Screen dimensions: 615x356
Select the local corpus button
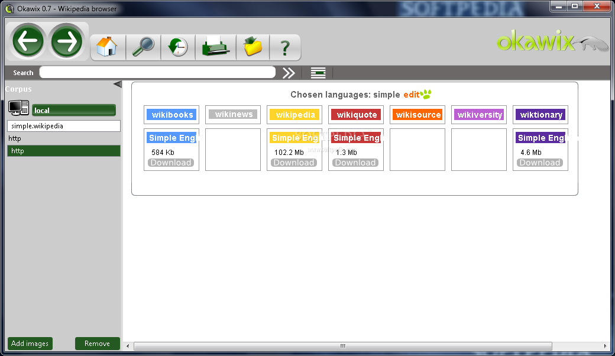pyautogui.click(x=74, y=110)
